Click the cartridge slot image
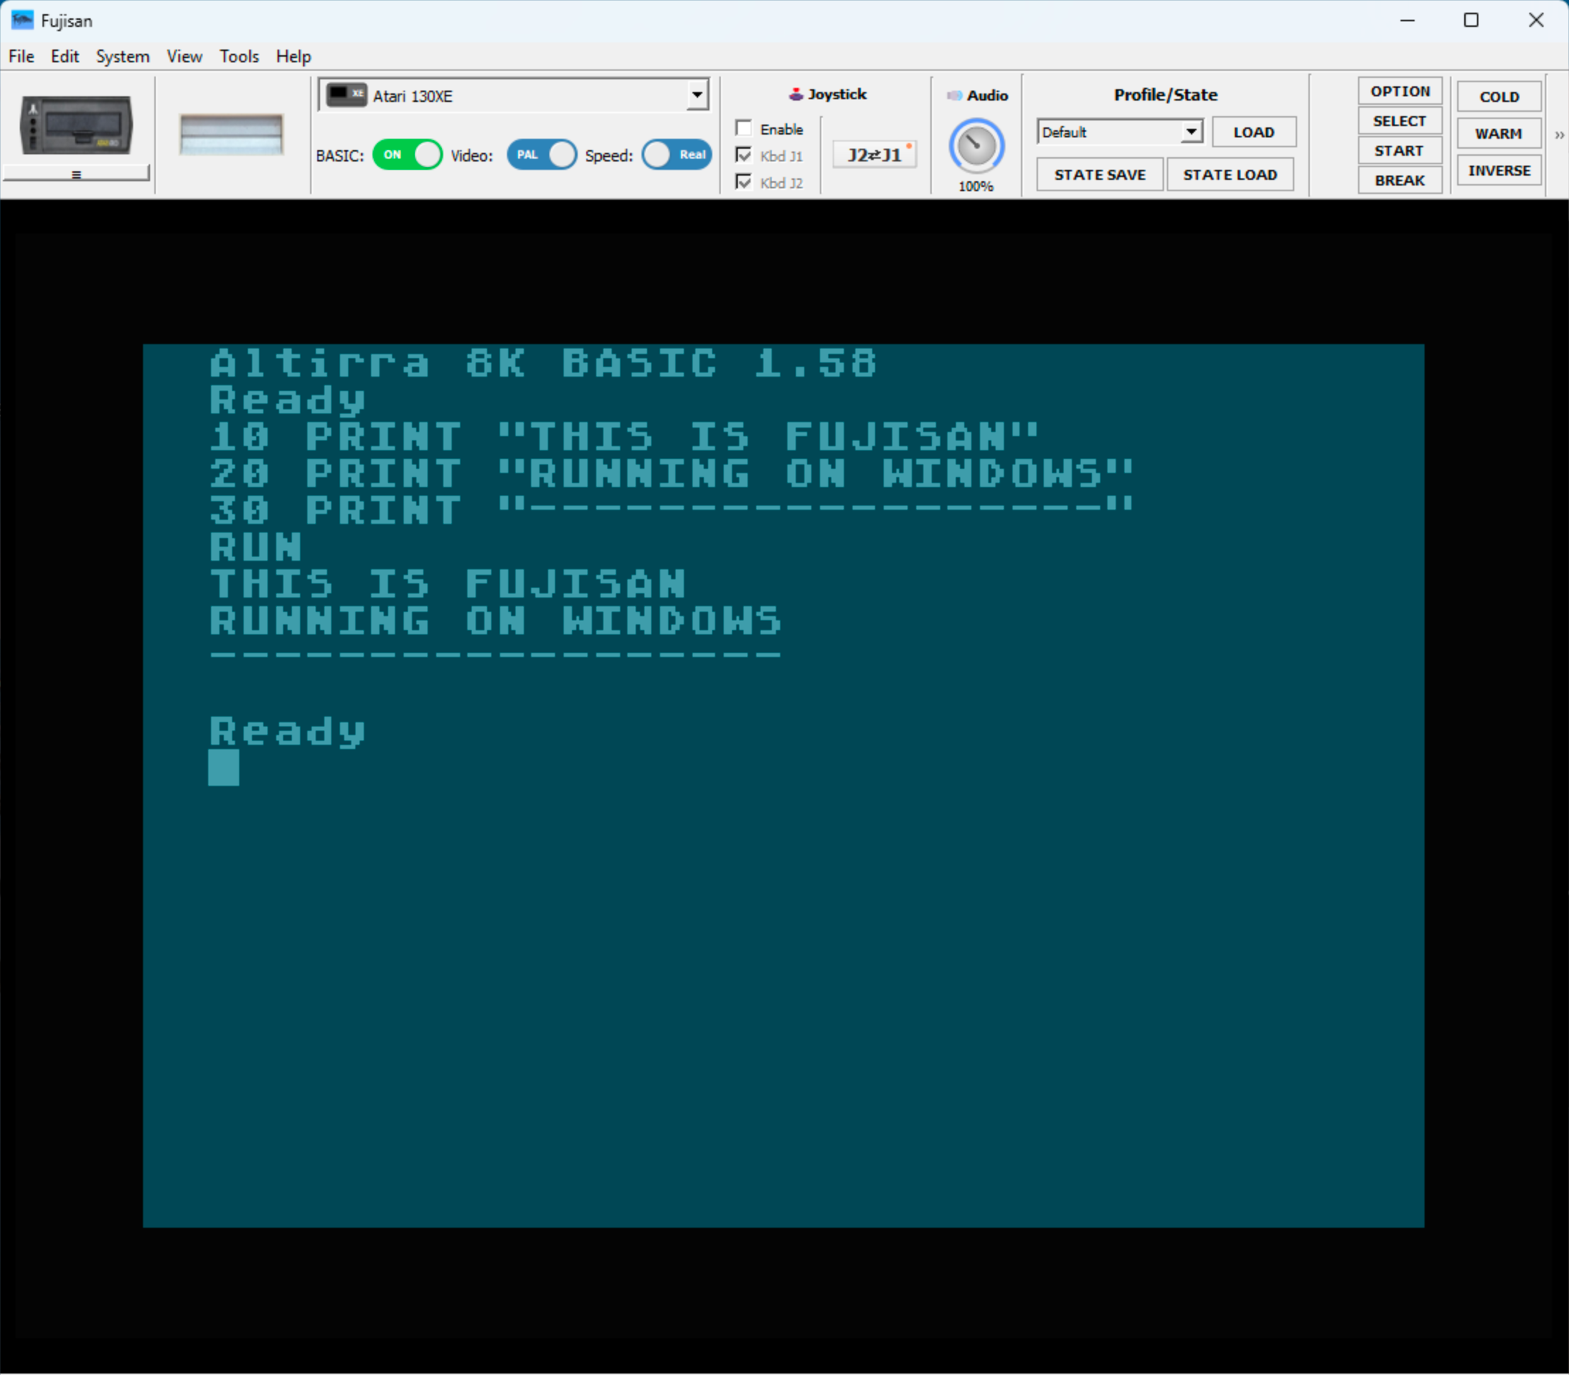Image resolution: width=1569 pixels, height=1375 pixels. click(231, 135)
